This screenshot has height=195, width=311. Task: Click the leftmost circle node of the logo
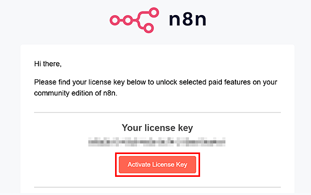(x=115, y=20)
